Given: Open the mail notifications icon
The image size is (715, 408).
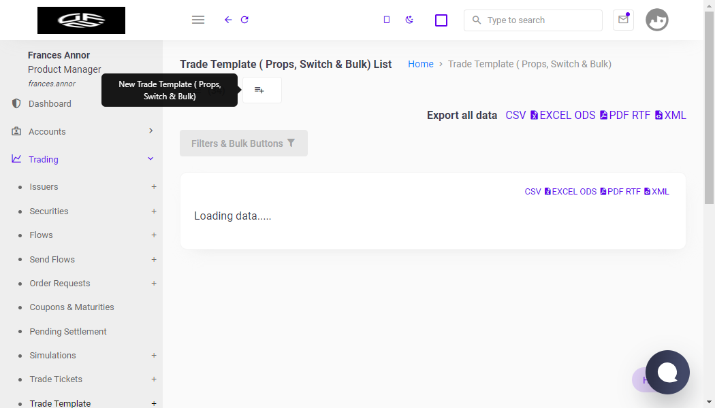Looking at the screenshot, I should click(623, 20).
